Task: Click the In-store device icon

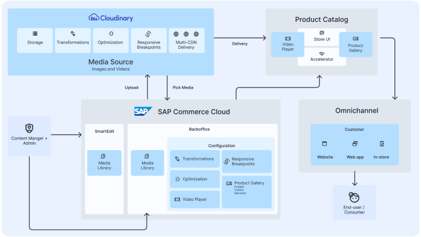Action: 382,144
